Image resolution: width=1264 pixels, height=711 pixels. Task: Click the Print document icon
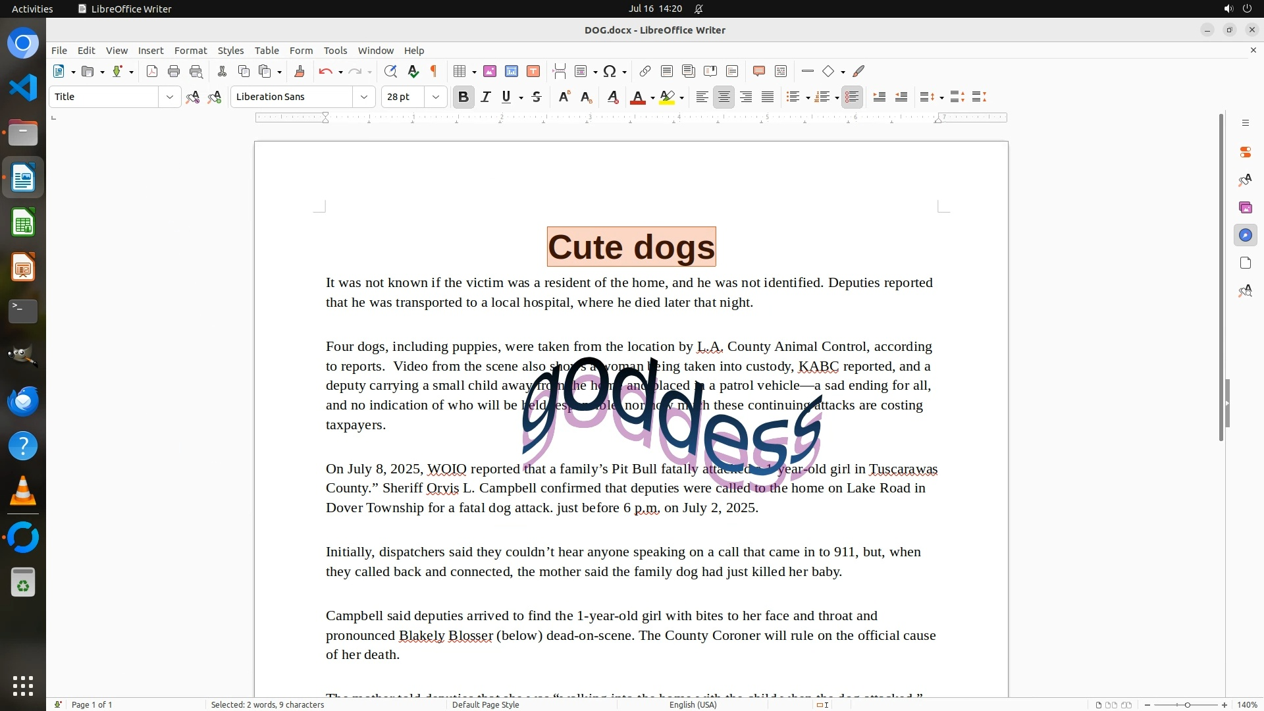174,71
